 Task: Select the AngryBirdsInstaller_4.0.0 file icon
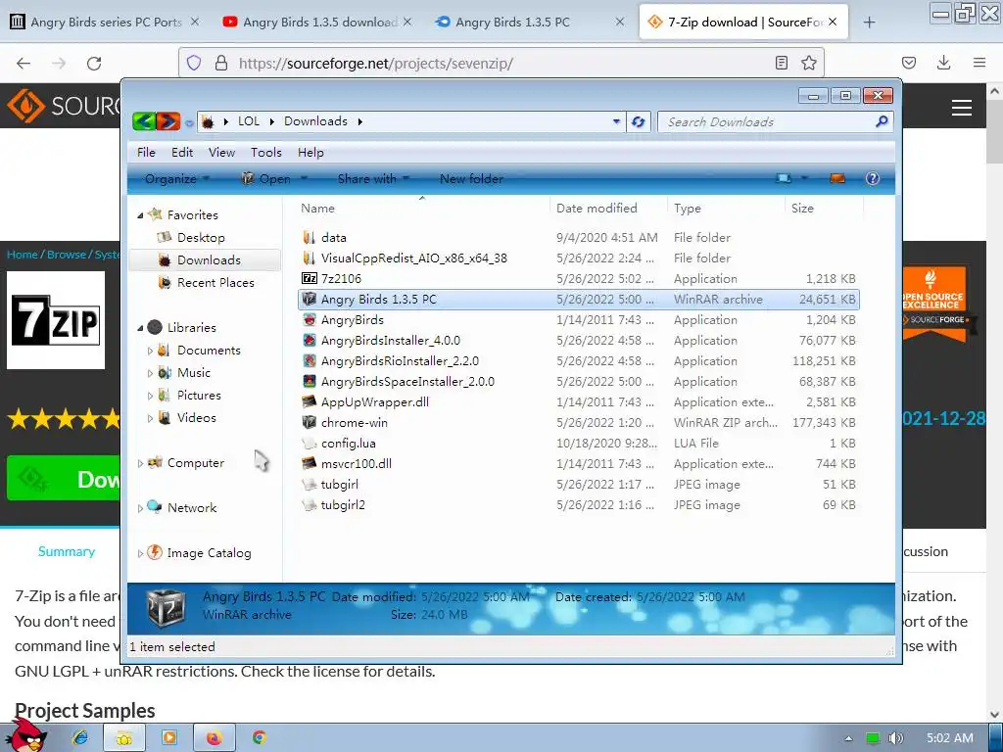click(310, 340)
